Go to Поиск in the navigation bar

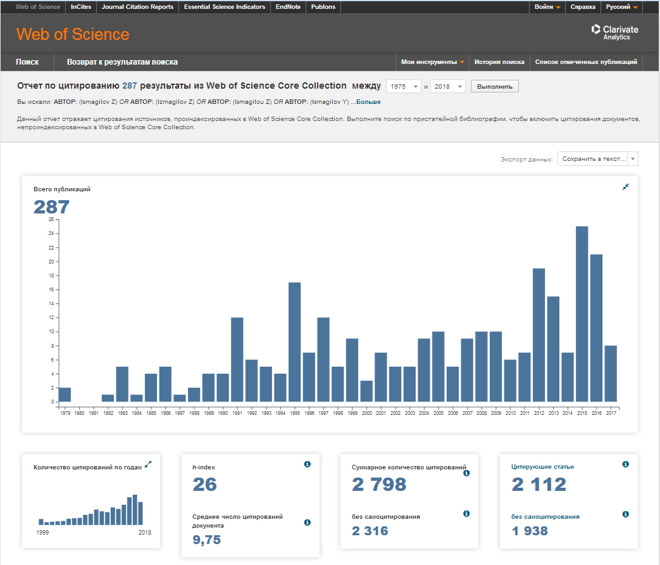(x=27, y=62)
